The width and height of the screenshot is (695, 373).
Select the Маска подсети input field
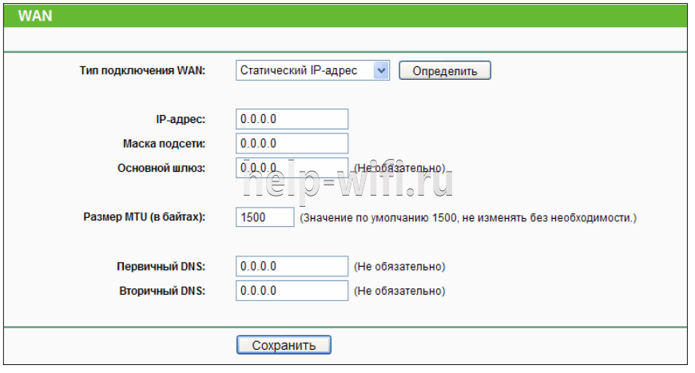[292, 144]
